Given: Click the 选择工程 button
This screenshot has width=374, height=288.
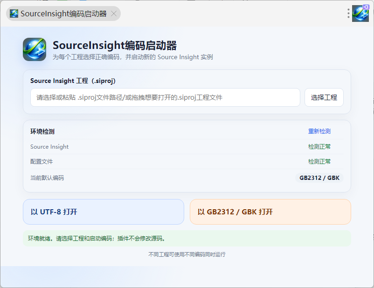Looking at the screenshot, I should [x=324, y=97].
